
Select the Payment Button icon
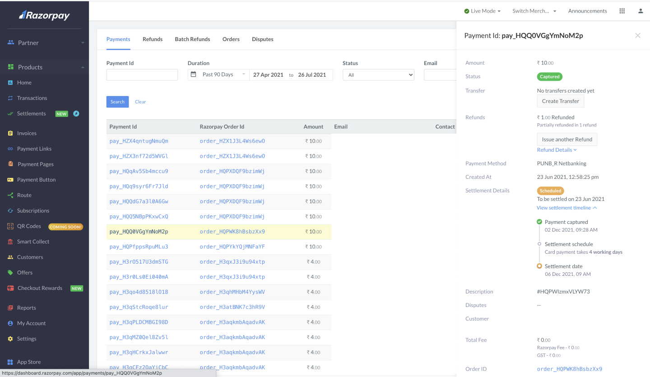(10, 180)
